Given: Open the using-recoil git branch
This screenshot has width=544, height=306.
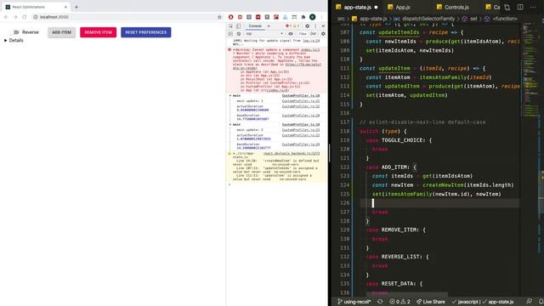Looking at the screenshot, I should coord(354,302).
